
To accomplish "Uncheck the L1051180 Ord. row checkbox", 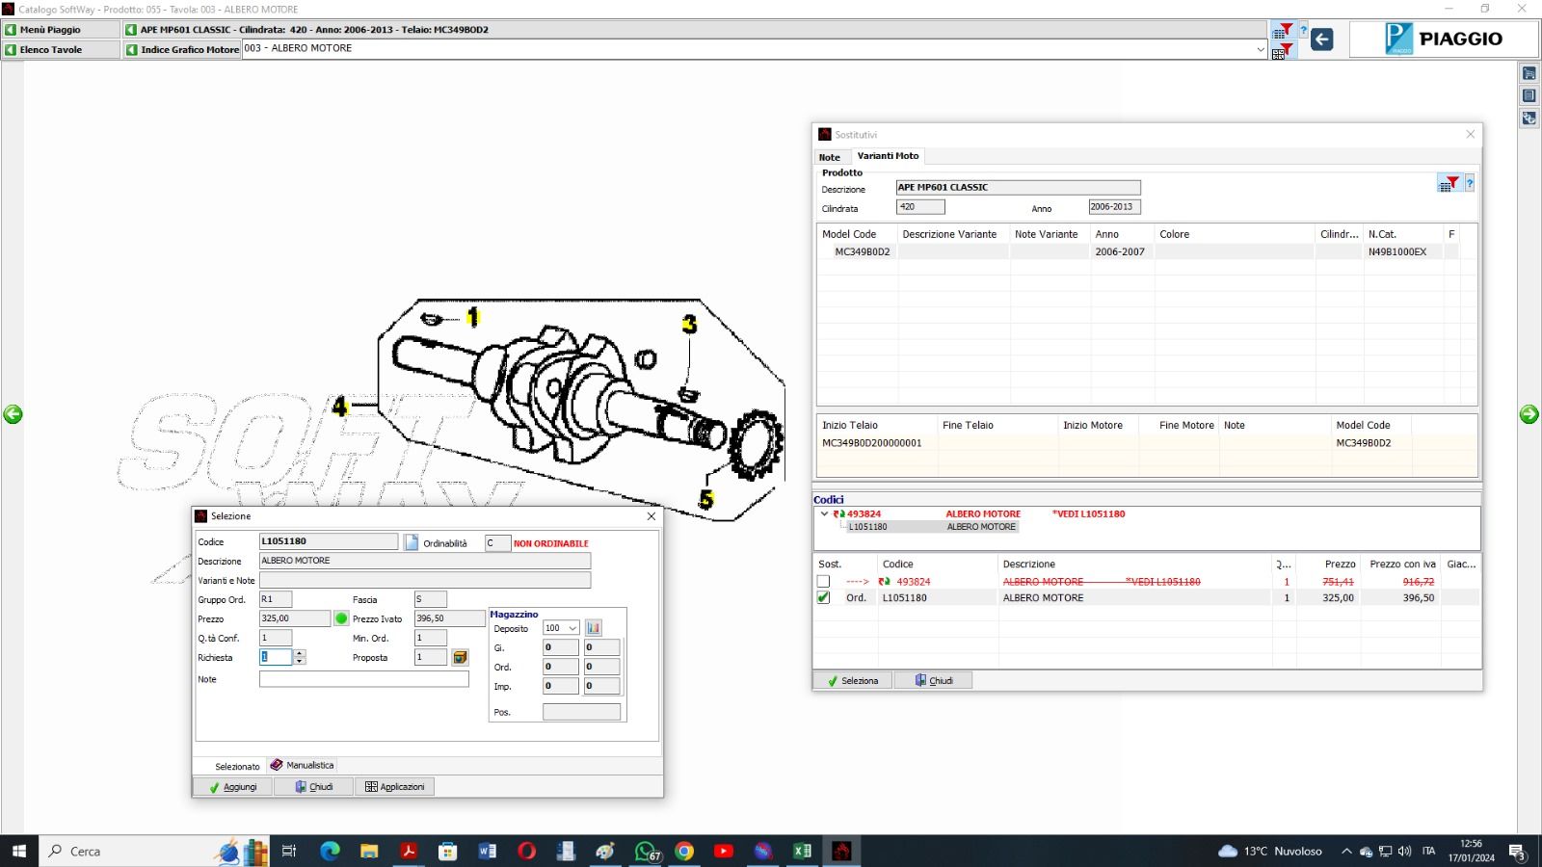I will click(x=823, y=597).
